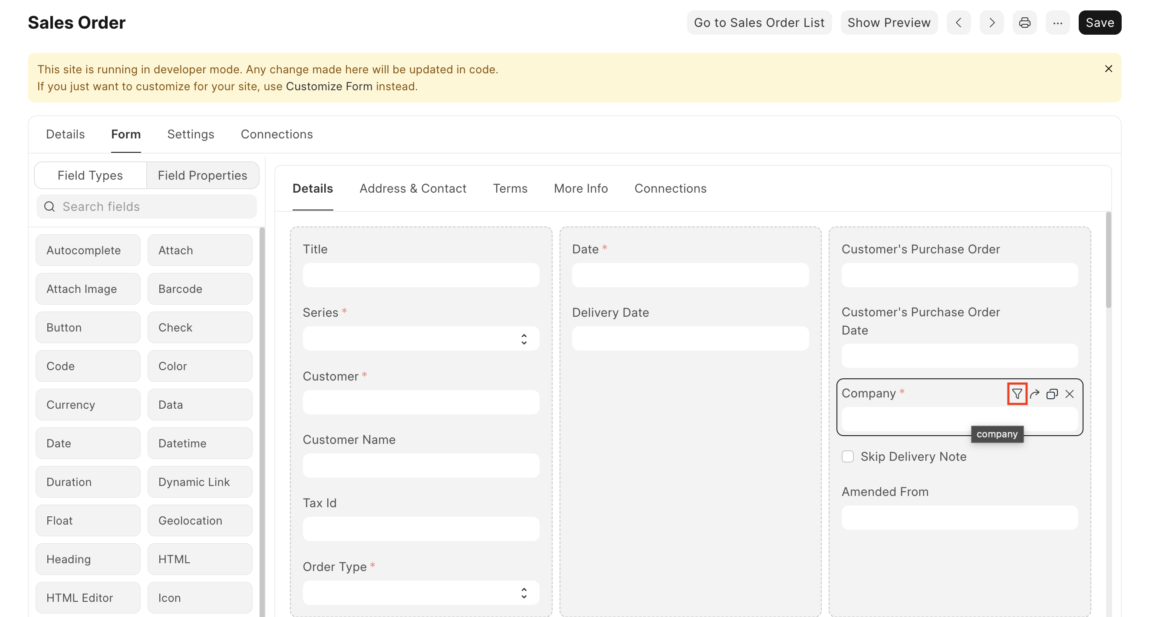
Task: Click the filter icon on Company field
Action: (1017, 394)
